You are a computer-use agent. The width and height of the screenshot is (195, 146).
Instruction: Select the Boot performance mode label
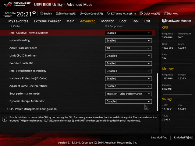24,94
